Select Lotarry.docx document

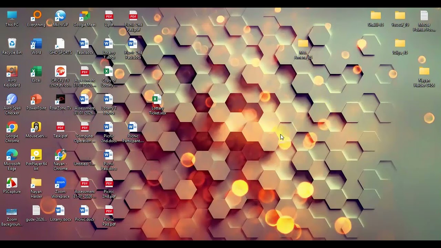(61, 213)
